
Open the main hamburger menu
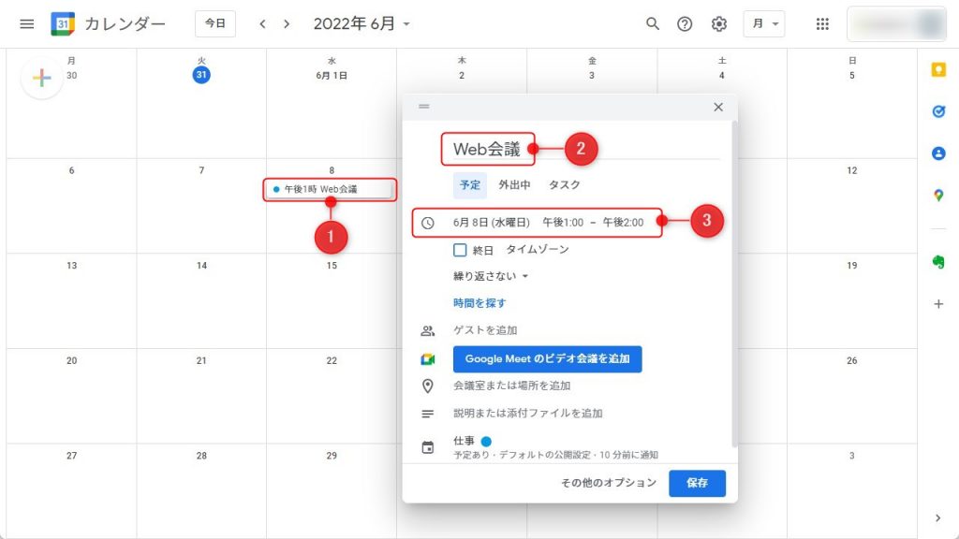tap(27, 23)
